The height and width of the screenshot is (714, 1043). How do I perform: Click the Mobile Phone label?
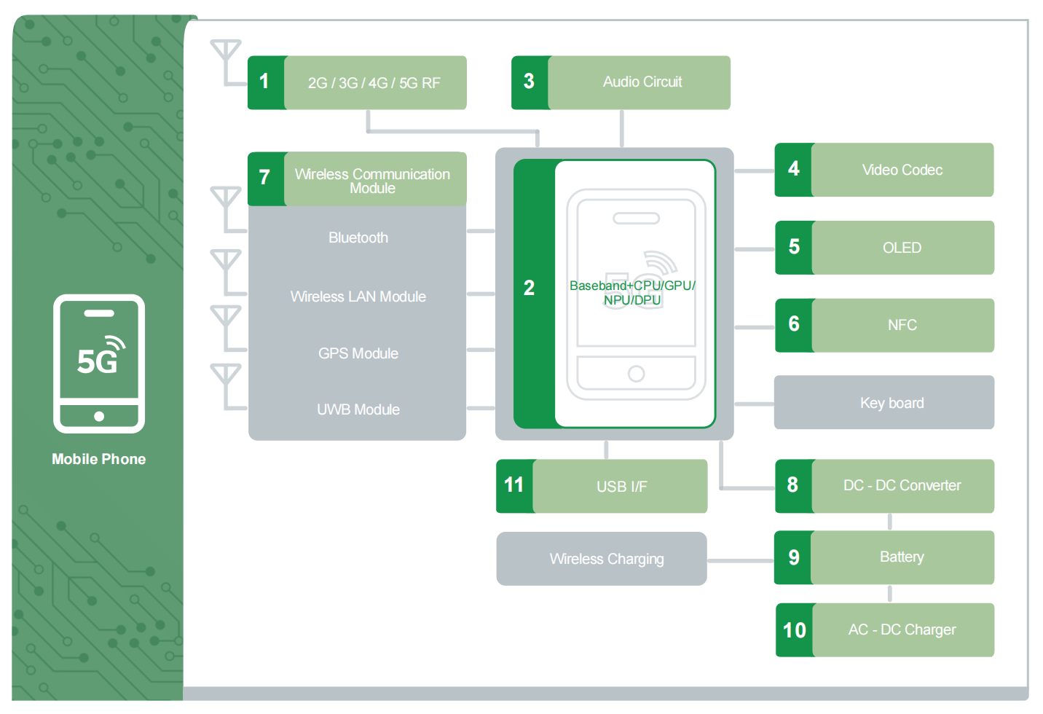[x=99, y=459]
